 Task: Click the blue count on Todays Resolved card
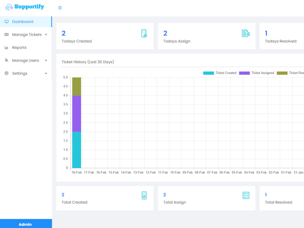266,33
